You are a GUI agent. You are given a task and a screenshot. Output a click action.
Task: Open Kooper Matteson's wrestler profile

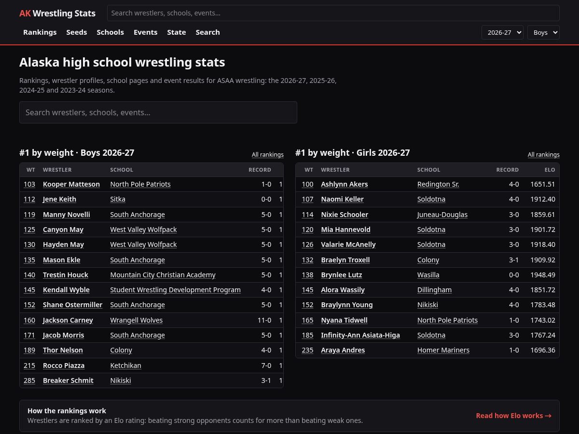[71, 184]
